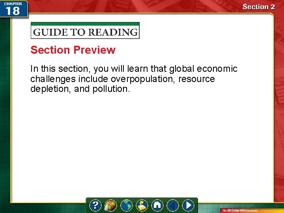This screenshot has height=213, width=284.
Task: Go back with the left arrow
Action: pyautogui.click(x=173, y=206)
